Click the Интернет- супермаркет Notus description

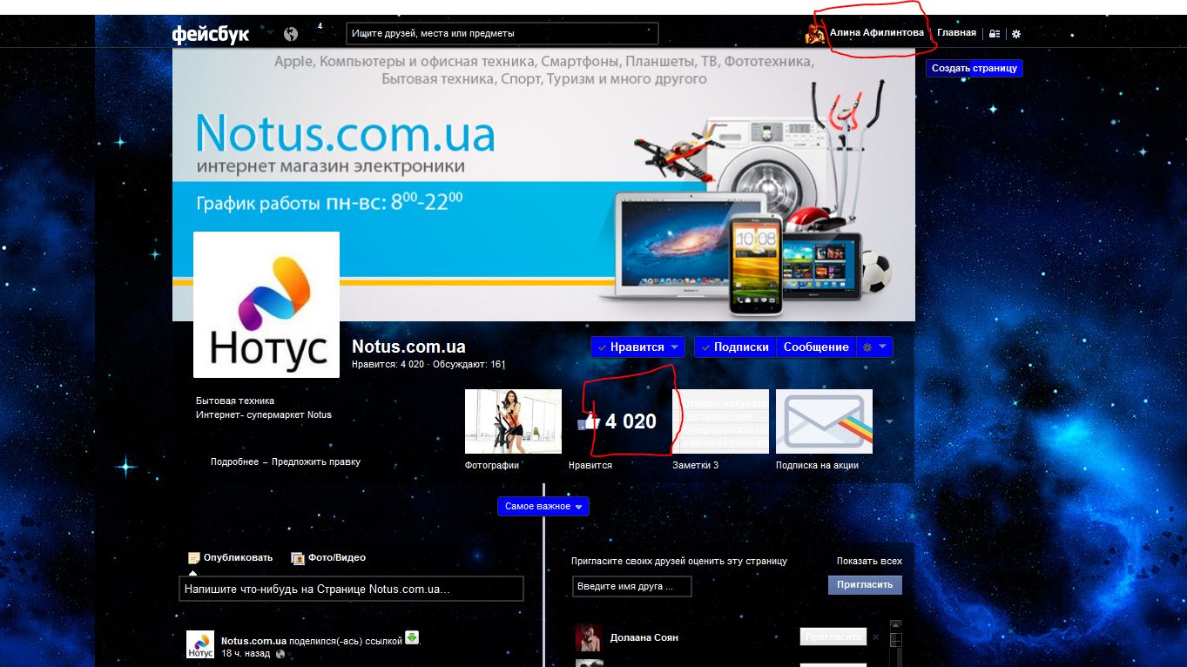click(x=264, y=415)
